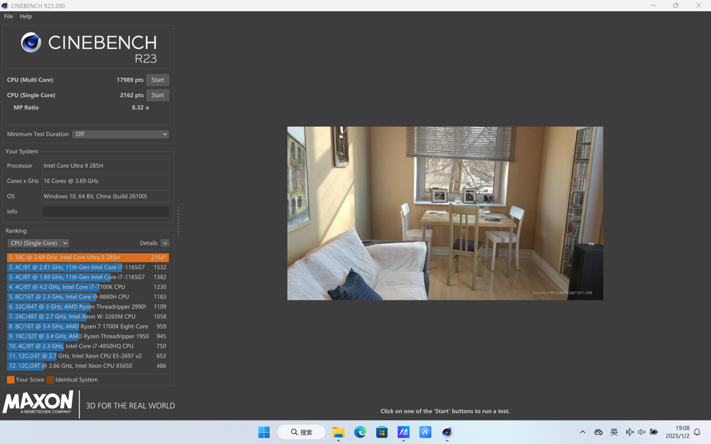
Task: Click the 17989 pts multi core score
Action: pos(130,80)
